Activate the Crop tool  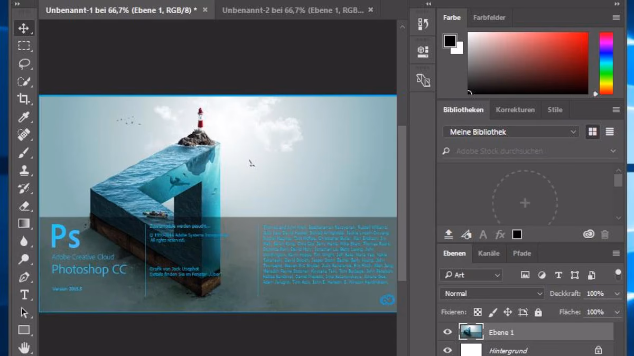pos(24,99)
